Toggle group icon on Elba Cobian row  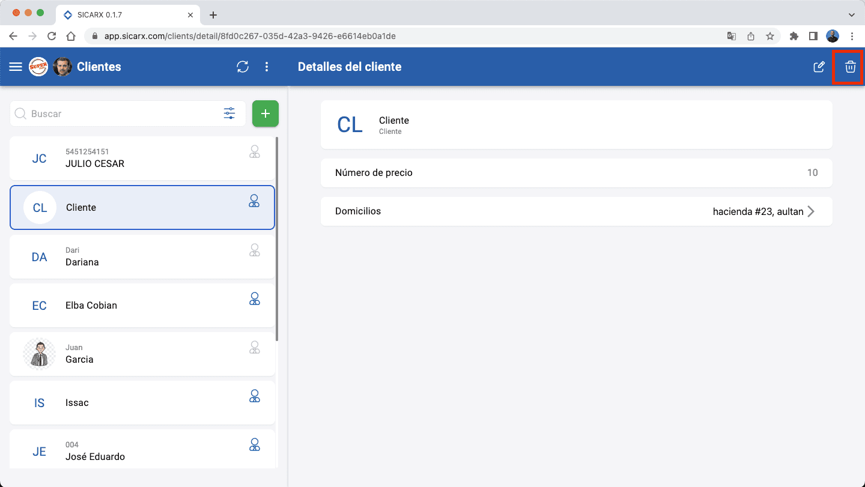click(x=254, y=299)
